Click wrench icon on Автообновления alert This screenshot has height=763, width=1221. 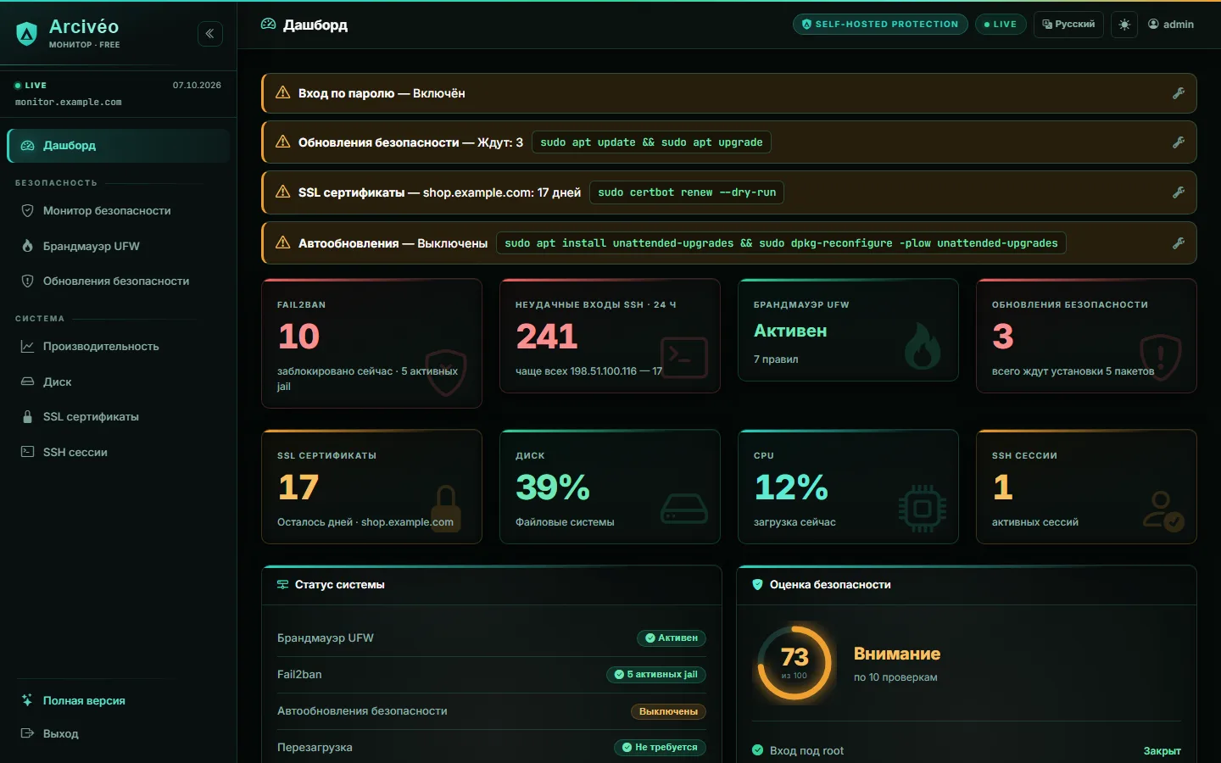[x=1179, y=243]
